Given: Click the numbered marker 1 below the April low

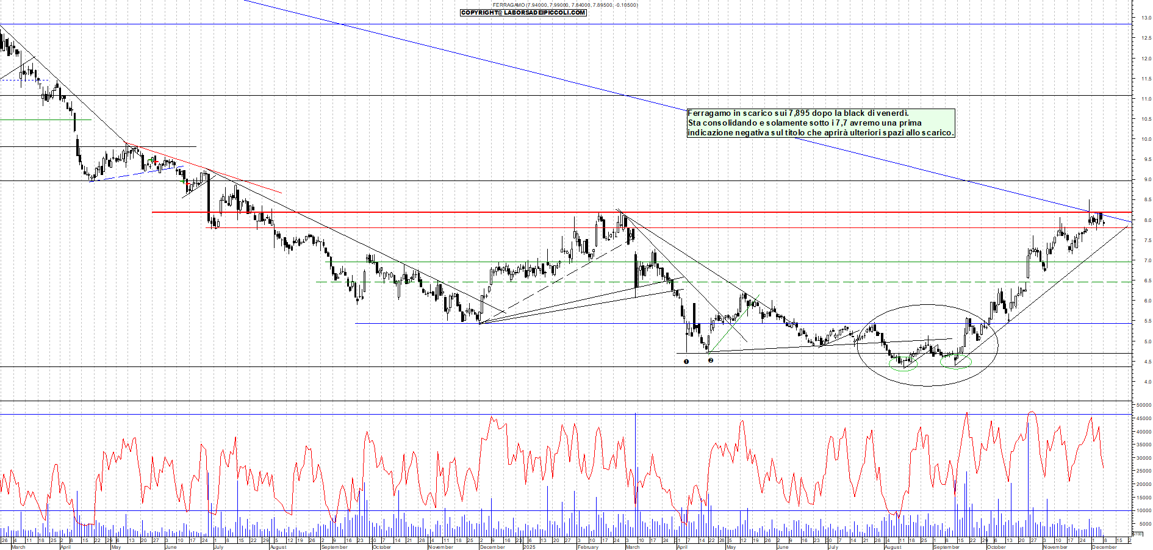Looking at the screenshot, I should 686,361.
